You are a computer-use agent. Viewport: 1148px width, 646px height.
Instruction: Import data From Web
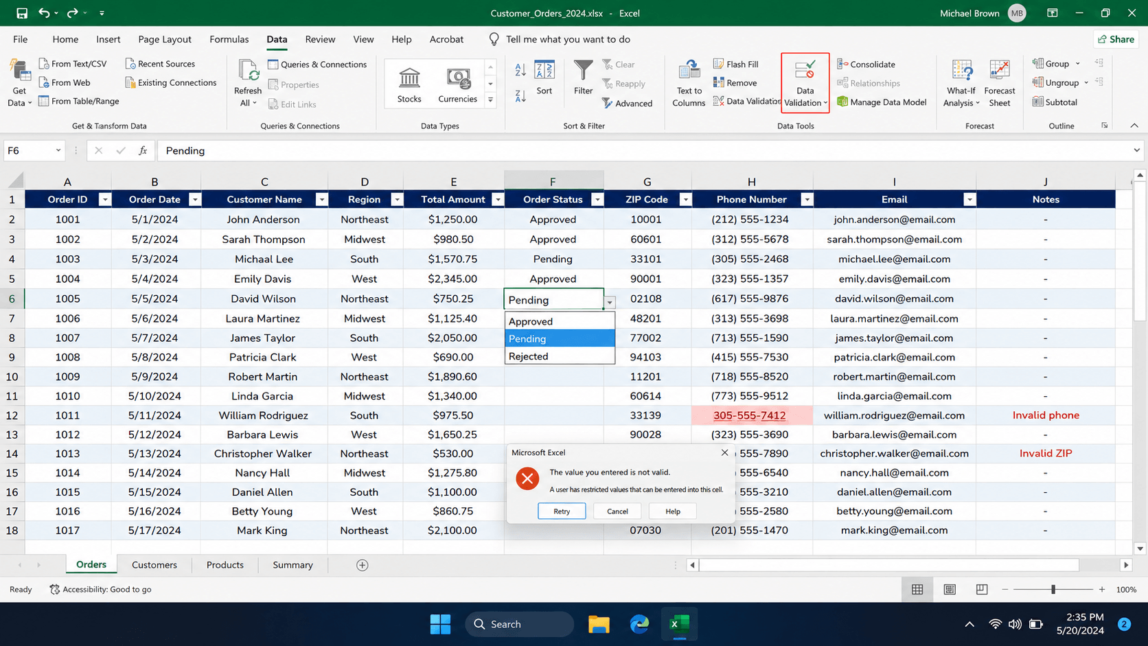(x=65, y=82)
